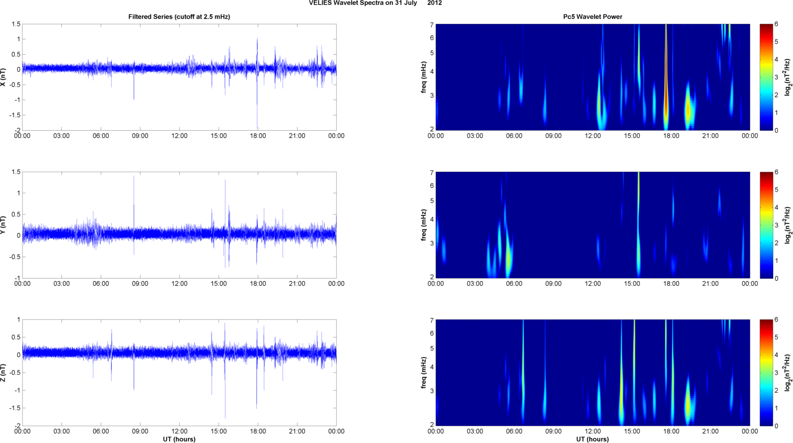This screenshot has height=443, width=793.
Task: Click the '0' value on the bottom colorbar scale
Action: tap(776, 426)
